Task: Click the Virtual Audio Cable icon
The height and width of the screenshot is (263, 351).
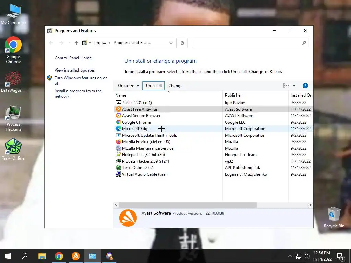Action: 118,174
